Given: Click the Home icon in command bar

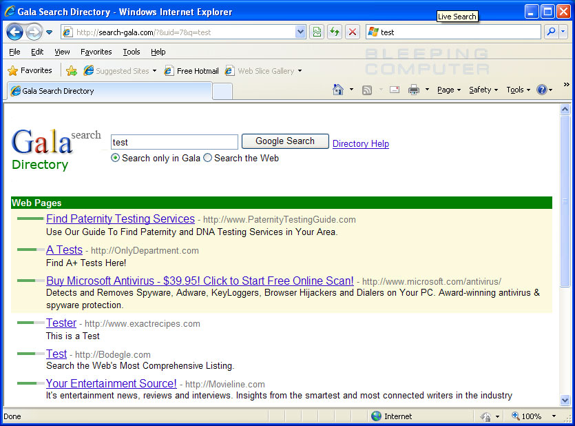Looking at the screenshot, I should pos(337,90).
